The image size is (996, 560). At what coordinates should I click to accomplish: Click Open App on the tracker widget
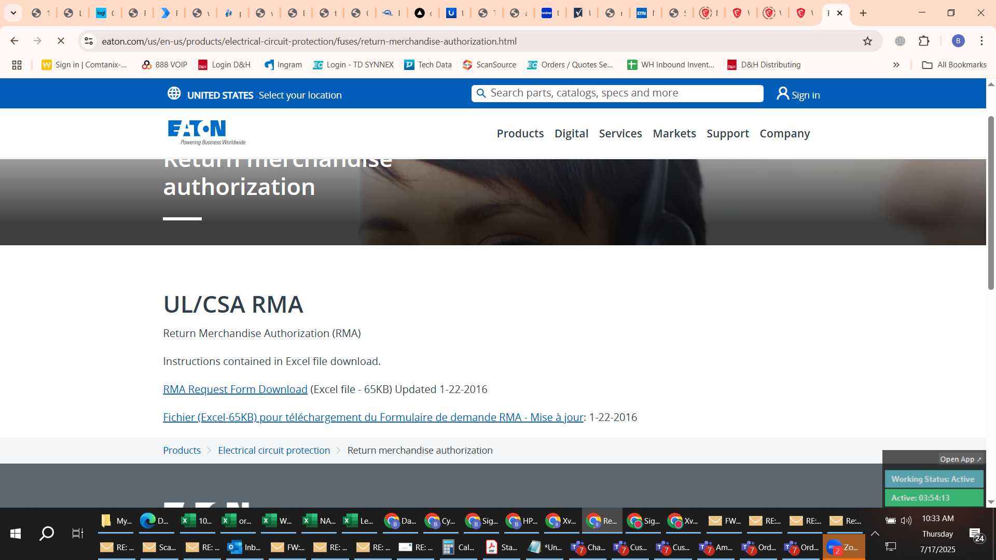coord(960,459)
